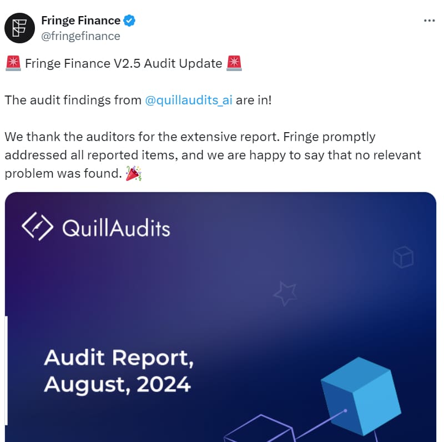Click the "The audit findings from" text
The width and height of the screenshot is (444, 442).
coord(73,101)
